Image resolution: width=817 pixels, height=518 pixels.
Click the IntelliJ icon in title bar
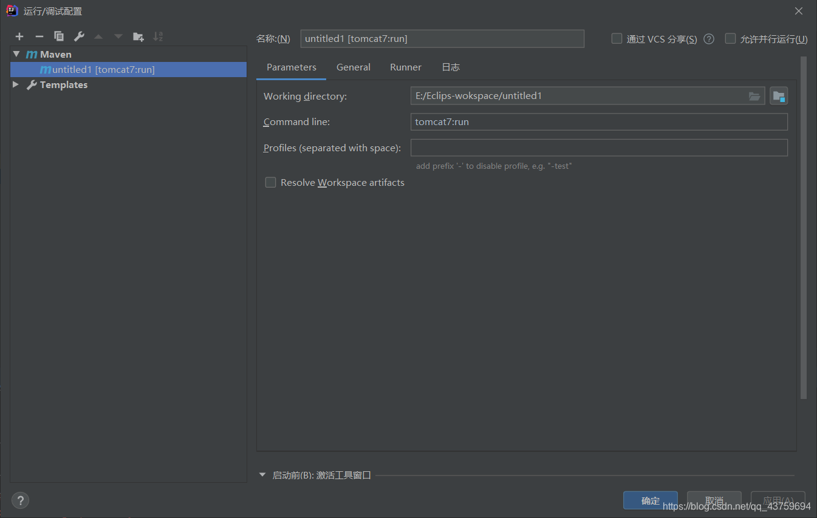[x=12, y=10]
